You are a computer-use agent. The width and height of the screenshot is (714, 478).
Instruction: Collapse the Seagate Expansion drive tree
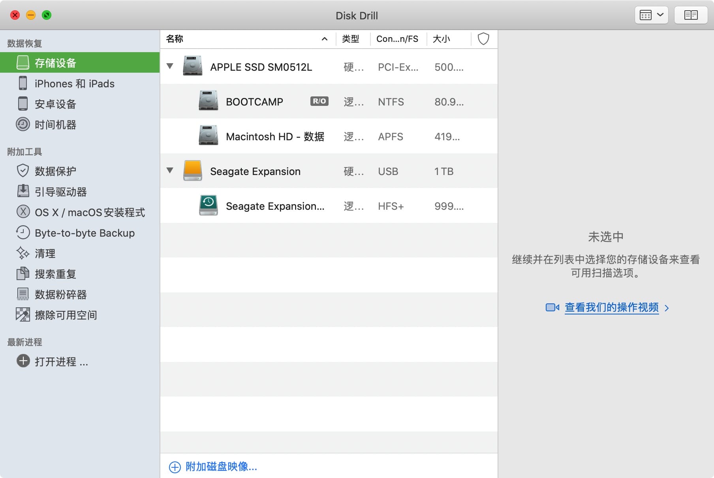coord(170,171)
